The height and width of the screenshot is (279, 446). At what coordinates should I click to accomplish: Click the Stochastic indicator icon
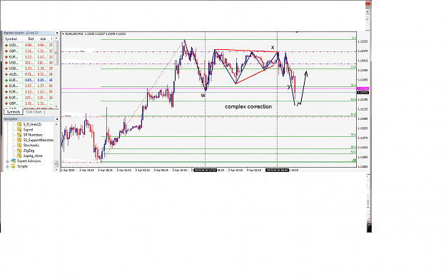click(x=19, y=146)
